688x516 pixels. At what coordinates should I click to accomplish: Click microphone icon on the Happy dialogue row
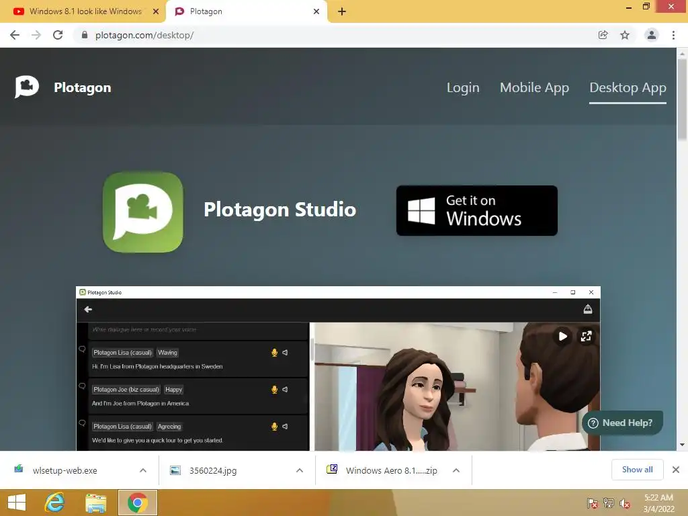coord(275,389)
